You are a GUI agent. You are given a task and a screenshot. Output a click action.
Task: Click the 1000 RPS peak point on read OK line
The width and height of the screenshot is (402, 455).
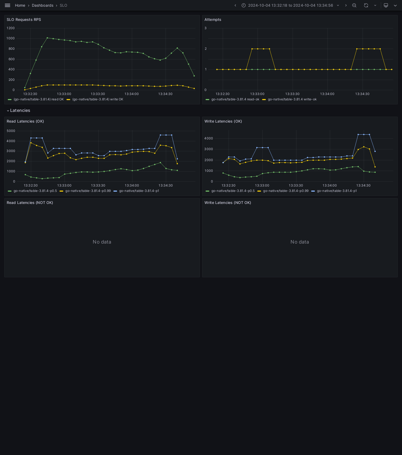click(47, 38)
